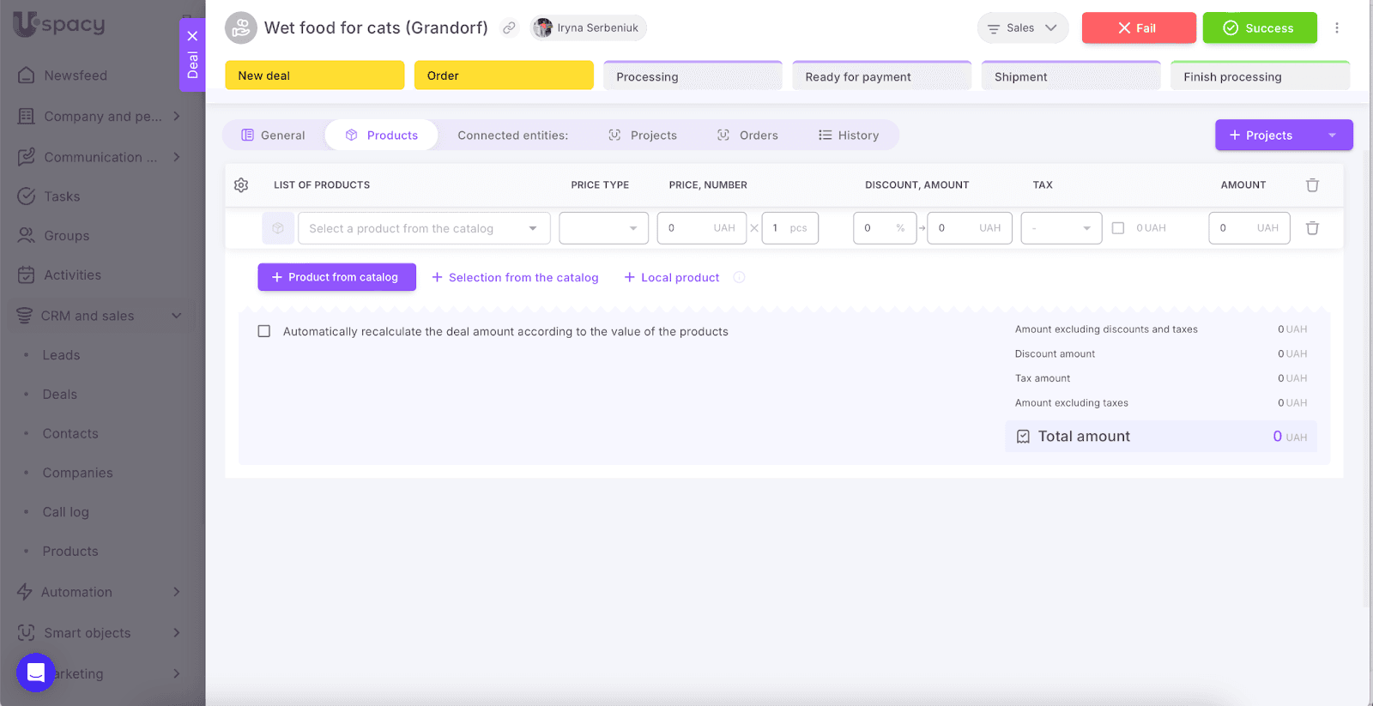This screenshot has width=1373, height=706.
Task: Switch to the General tab
Action: tap(273, 136)
